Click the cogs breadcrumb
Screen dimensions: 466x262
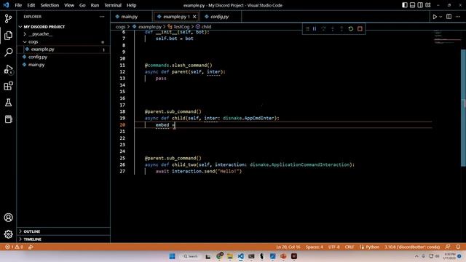pyautogui.click(x=120, y=27)
